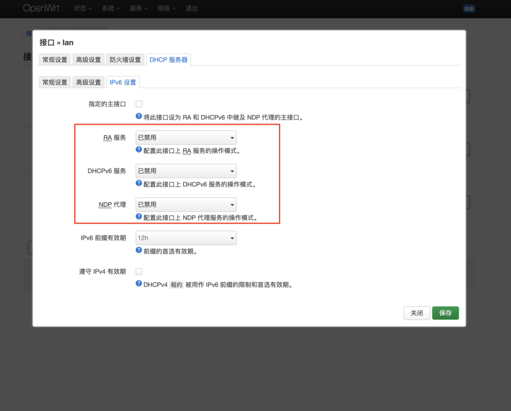Expand the 状态 menu in the top bar
The image size is (511, 411).
(x=83, y=8)
